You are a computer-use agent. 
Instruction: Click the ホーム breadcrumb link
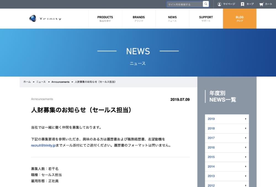[x=27, y=82]
